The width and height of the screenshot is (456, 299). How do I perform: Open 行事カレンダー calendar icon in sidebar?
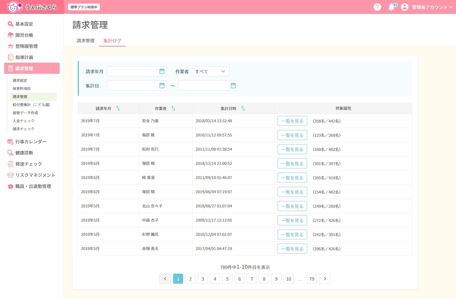11,142
